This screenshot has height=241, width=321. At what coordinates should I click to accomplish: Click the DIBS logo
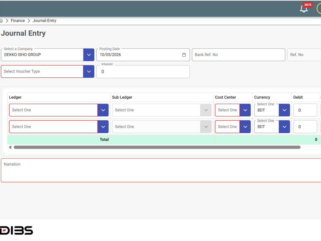(16, 230)
